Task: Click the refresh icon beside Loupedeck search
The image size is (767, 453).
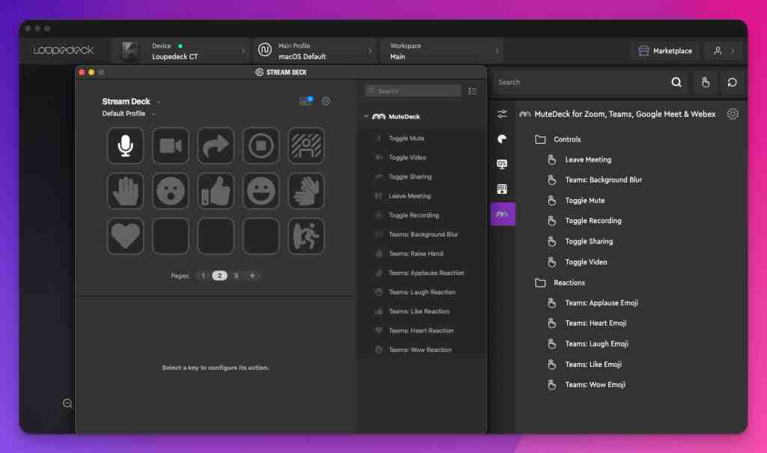Action: pos(732,82)
